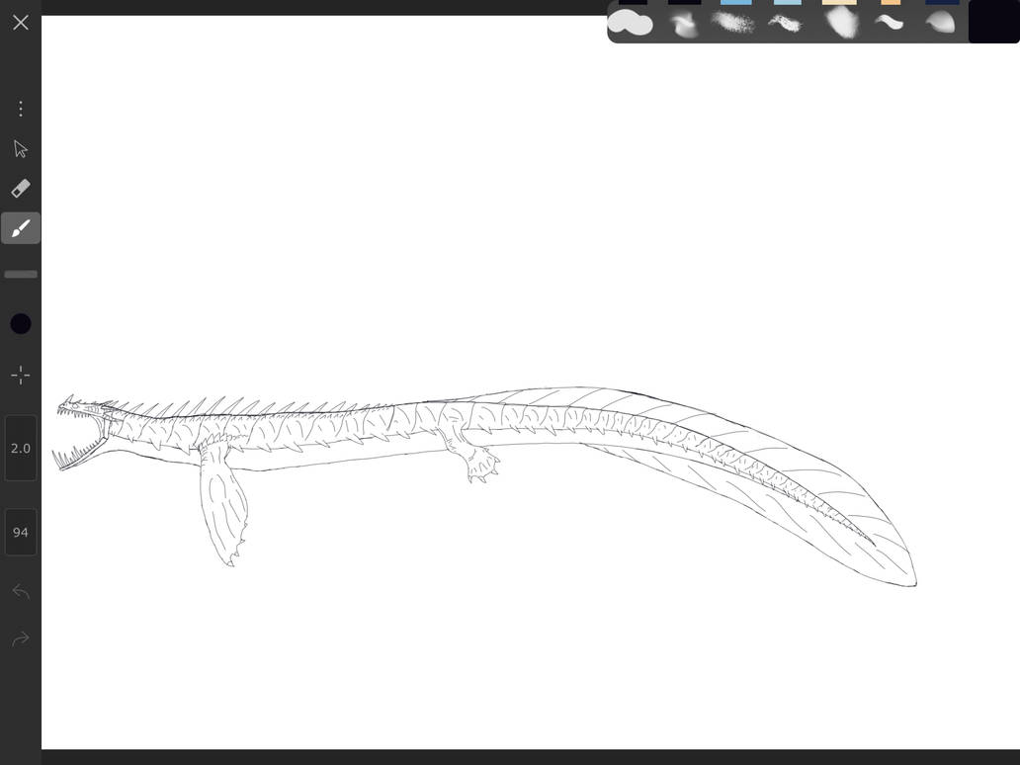Image resolution: width=1020 pixels, height=765 pixels.
Task: Choose the soft smudge brush preset
Action: [x=683, y=23]
